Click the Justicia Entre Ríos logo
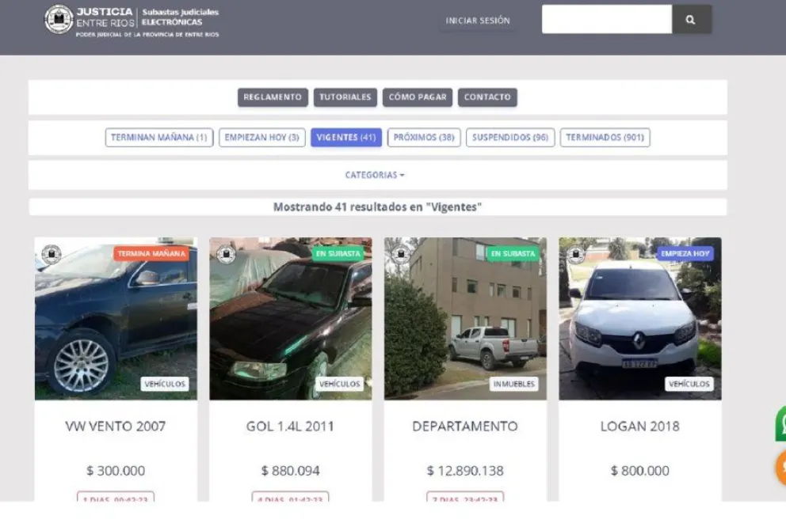The image size is (786, 523). coord(58,20)
